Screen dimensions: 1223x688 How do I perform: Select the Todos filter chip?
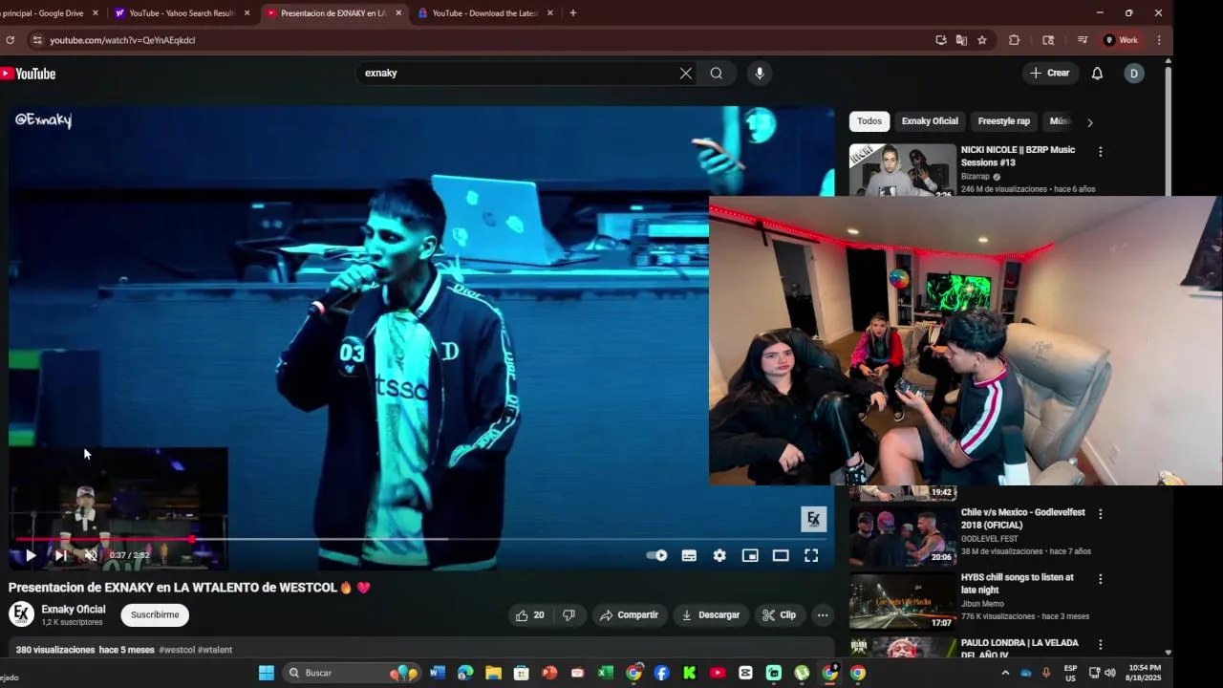[869, 121]
